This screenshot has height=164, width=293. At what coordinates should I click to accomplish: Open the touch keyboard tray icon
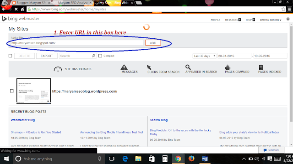277,159
